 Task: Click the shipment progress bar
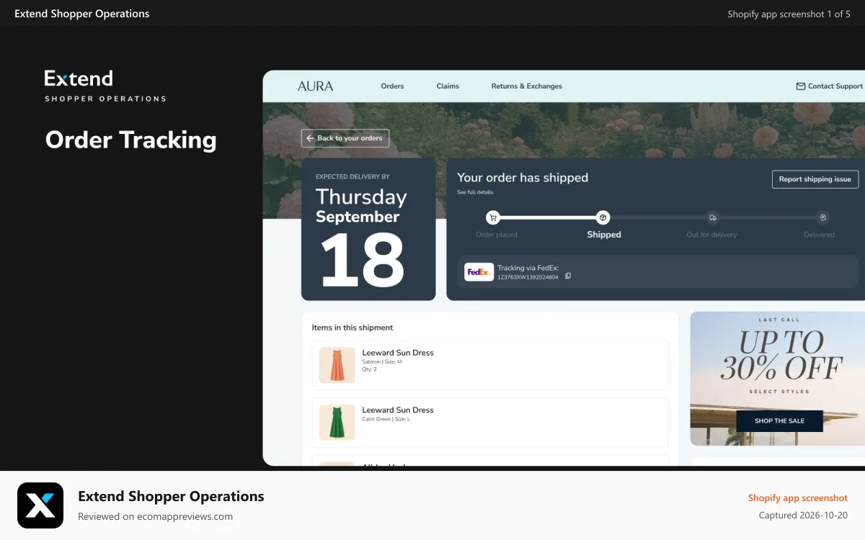[x=658, y=217]
